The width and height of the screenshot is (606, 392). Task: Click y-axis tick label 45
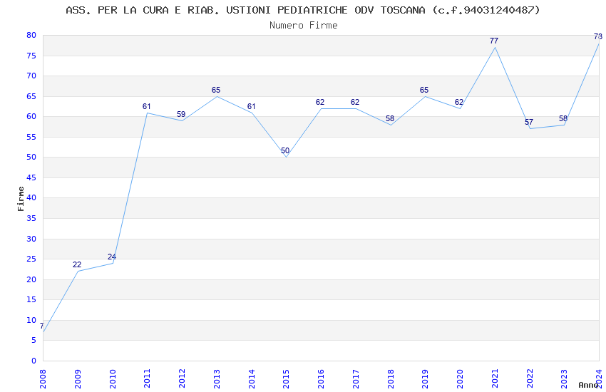click(31, 177)
